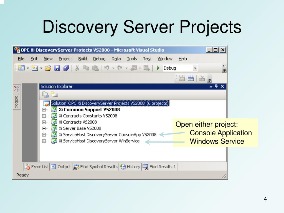Click the first icon in second toolbar row
This screenshot has width=284, height=213.
coord(182,78)
